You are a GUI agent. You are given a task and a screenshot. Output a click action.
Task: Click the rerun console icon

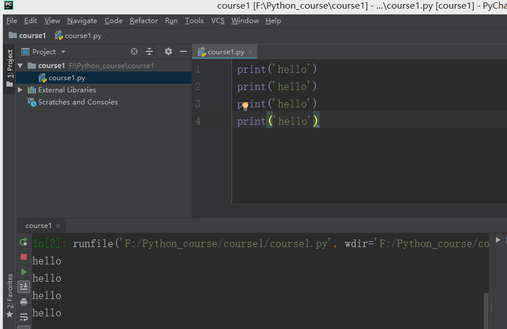coord(24,242)
